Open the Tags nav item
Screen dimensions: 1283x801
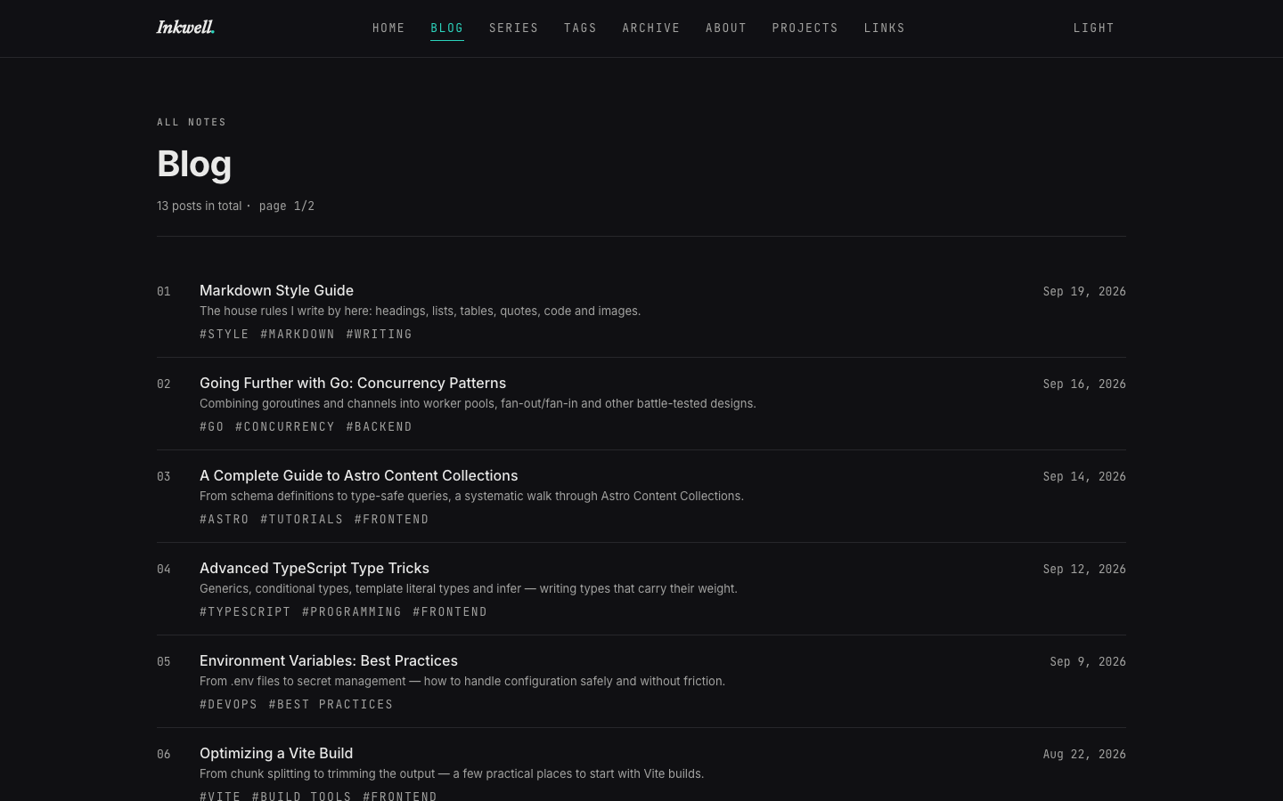pyautogui.click(x=581, y=28)
